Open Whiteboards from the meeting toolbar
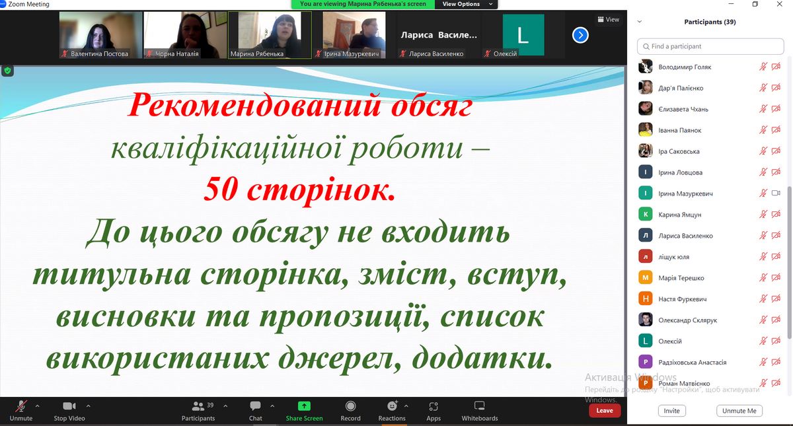The width and height of the screenshot is (793, 426). (480, 406)
